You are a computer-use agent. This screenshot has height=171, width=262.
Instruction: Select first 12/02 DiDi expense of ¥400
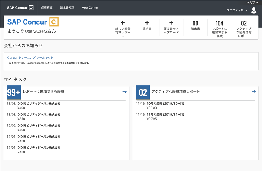click(x=67, y=106)
